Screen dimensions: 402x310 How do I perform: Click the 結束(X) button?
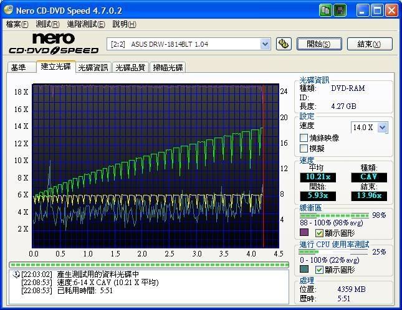pyautogui.click(x=370, y=44)
